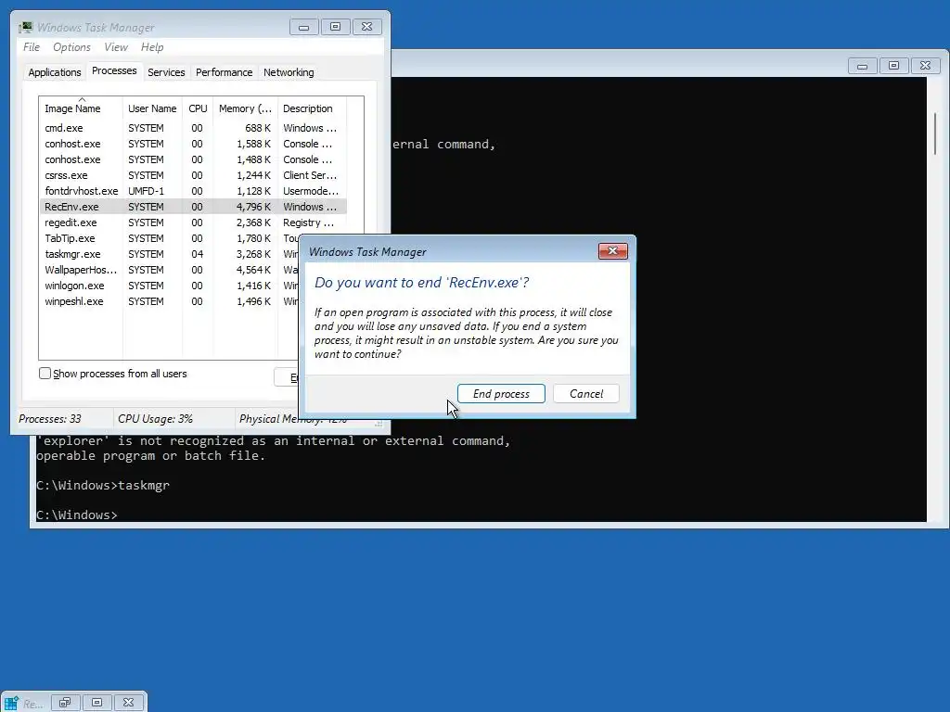
Task: Maximize the Command Prompt window
Action: (893, 66)
